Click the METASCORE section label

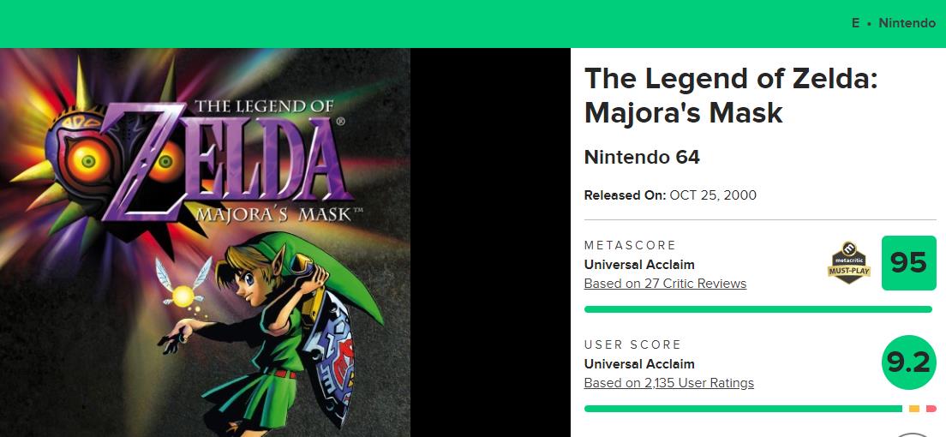tap(630, 246)
